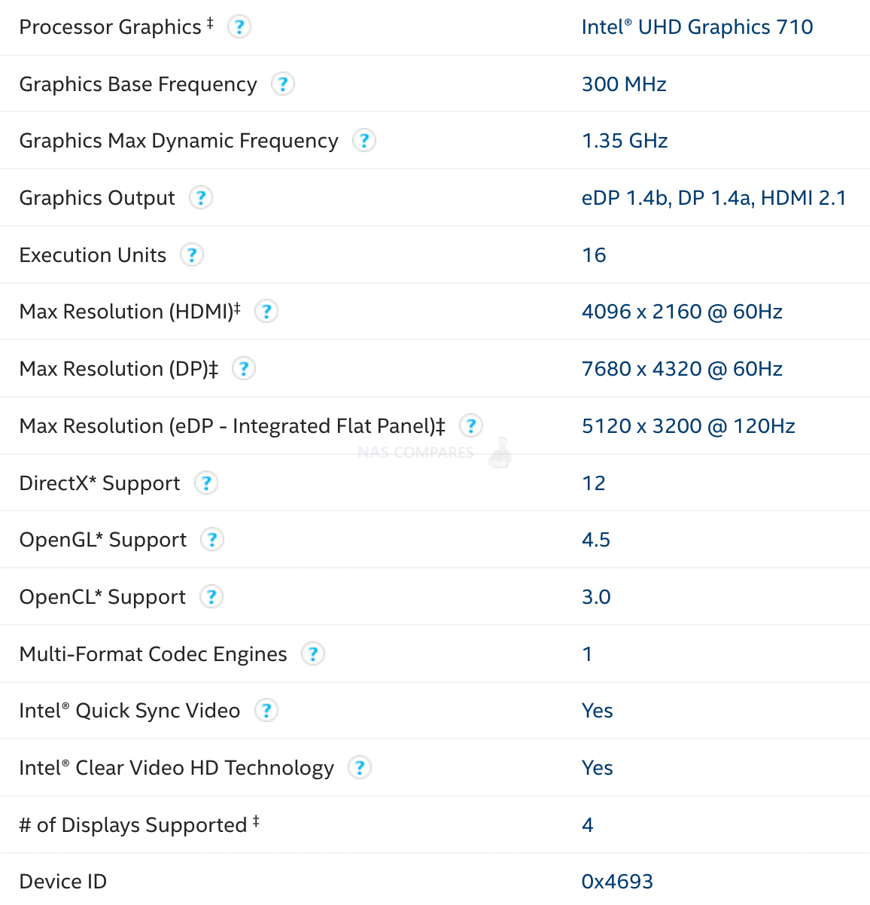Click Intel UHD Graphics 710 value link
The image size is (870, 905).
point(697,27)
